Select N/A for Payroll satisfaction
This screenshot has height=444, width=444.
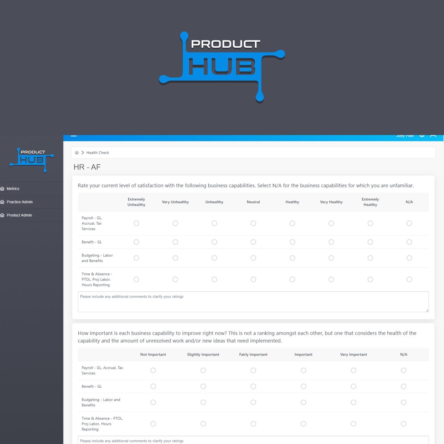tap(409, 223)
